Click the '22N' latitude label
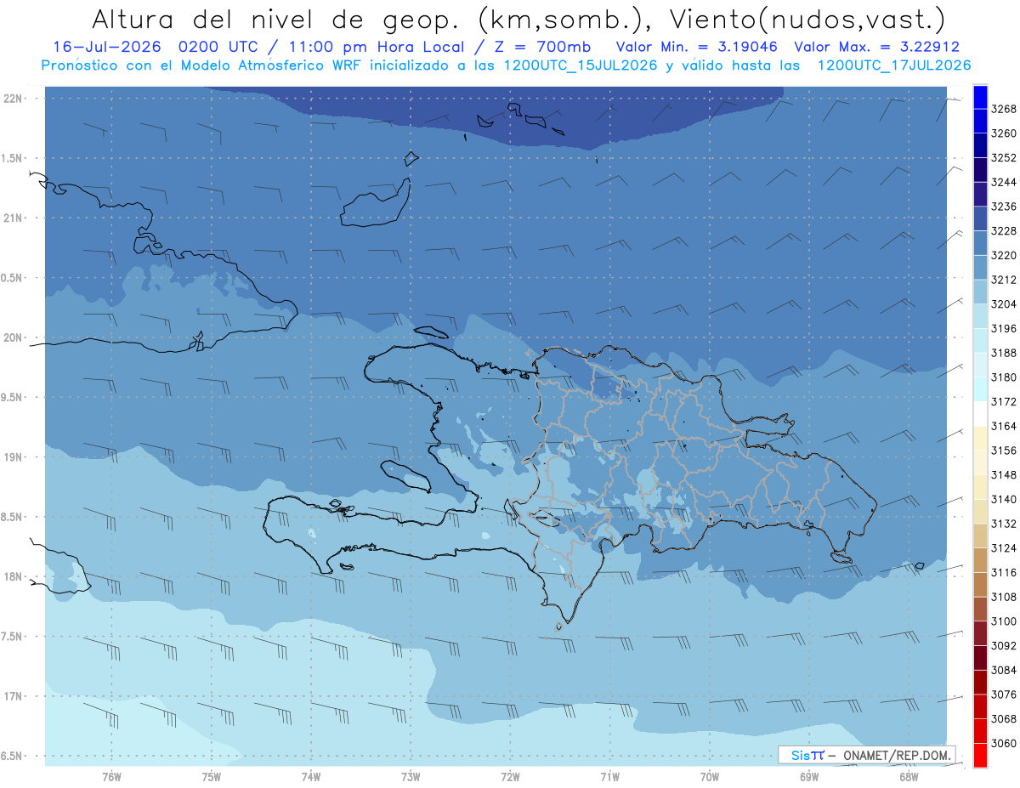 pyautogui.click(x=14, y=99)
